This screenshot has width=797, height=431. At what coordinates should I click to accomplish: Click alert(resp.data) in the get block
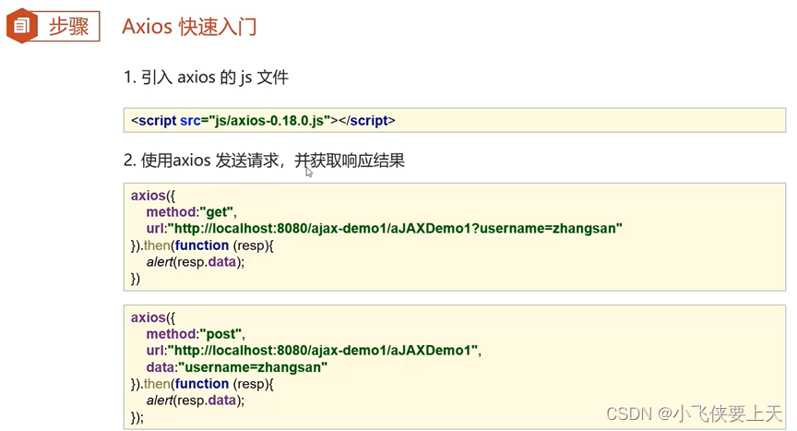coord(196,262)
